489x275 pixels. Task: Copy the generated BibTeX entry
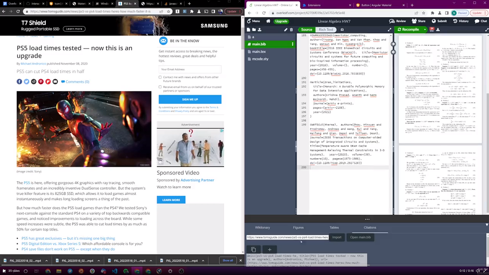253,249
